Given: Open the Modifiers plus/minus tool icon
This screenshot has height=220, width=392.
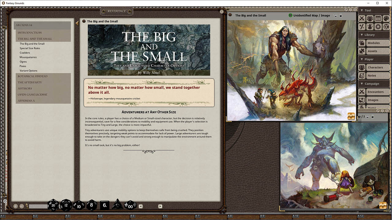Looking at the screenshot, I should [x=362, y=27].
